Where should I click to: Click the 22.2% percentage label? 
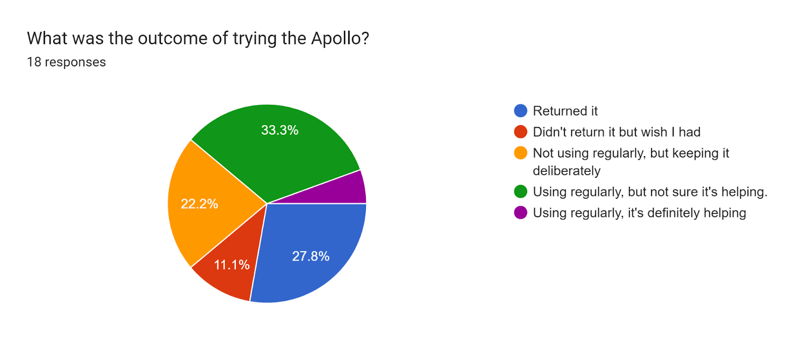[199, 204]
